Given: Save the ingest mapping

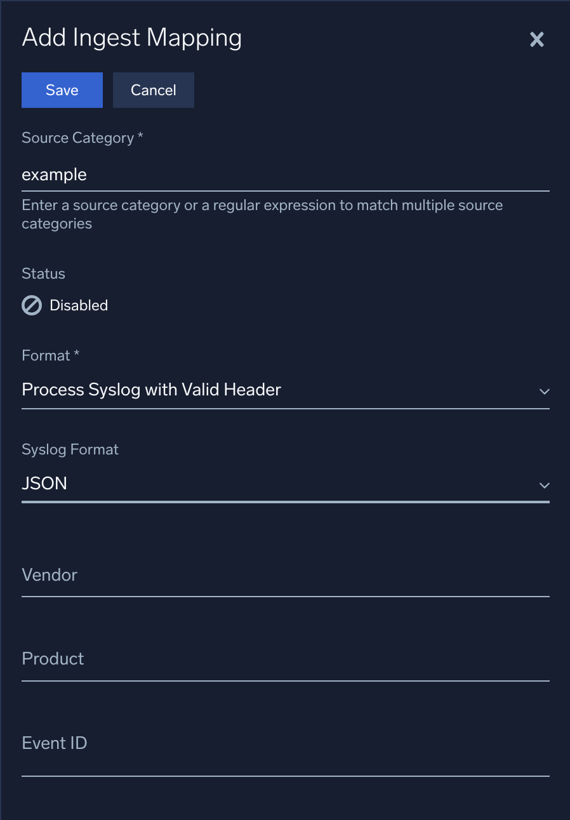Looking at the screenshot, I should point(62,89).
